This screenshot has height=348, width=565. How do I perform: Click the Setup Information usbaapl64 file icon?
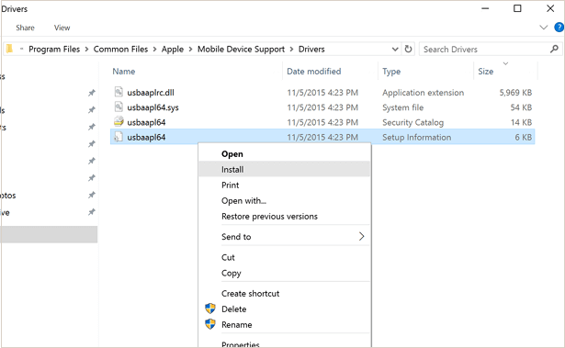(119, 137)
